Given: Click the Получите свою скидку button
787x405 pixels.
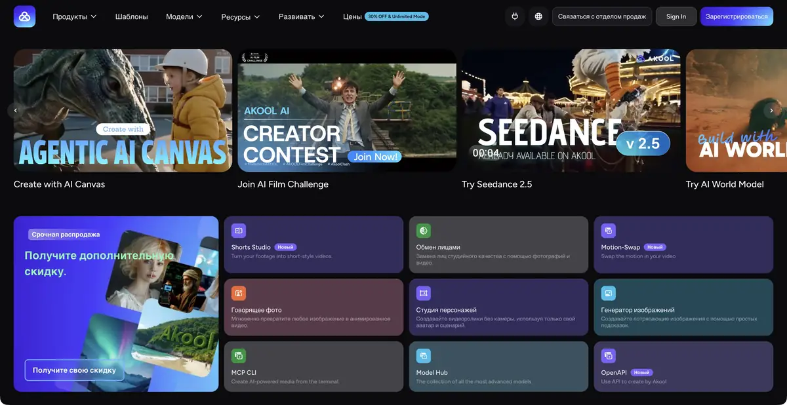Looking at the screenshot, I should pyautogui.click(x=74, y=370).
